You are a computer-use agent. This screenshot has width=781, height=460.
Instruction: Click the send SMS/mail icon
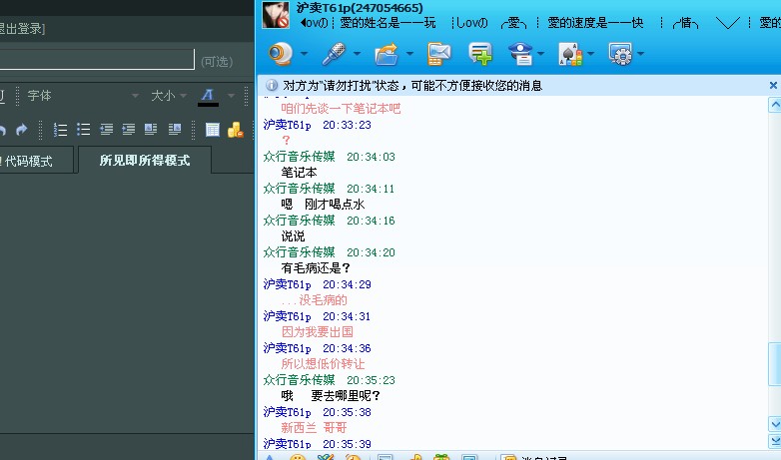(x=438, y=54)
